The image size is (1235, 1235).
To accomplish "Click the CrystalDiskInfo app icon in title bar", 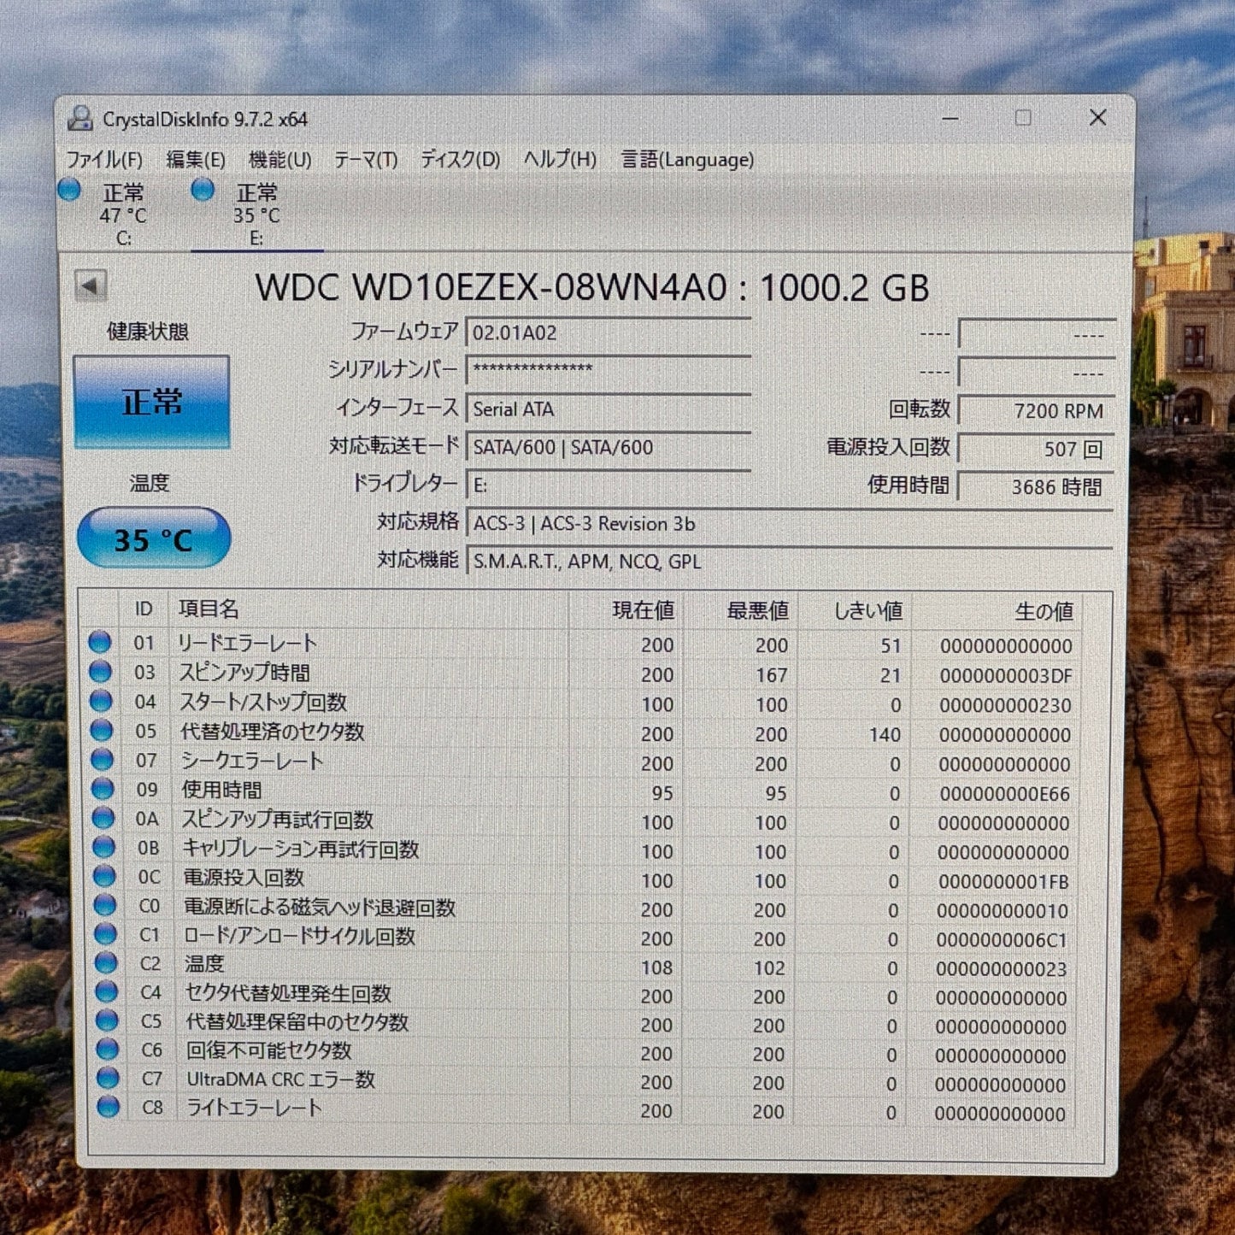I will [x=80, y=119].
